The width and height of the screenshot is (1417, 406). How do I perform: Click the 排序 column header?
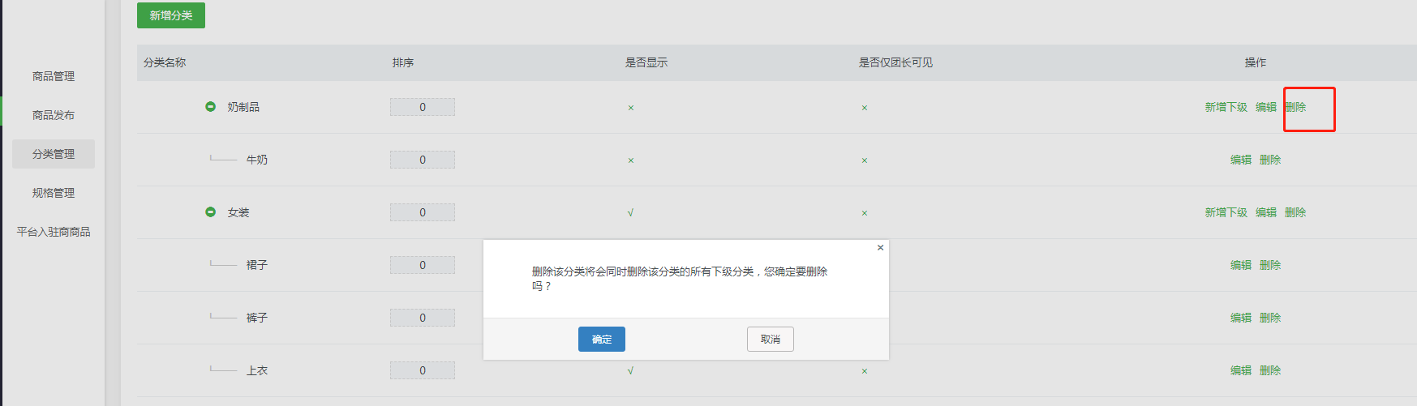point(403,62)
